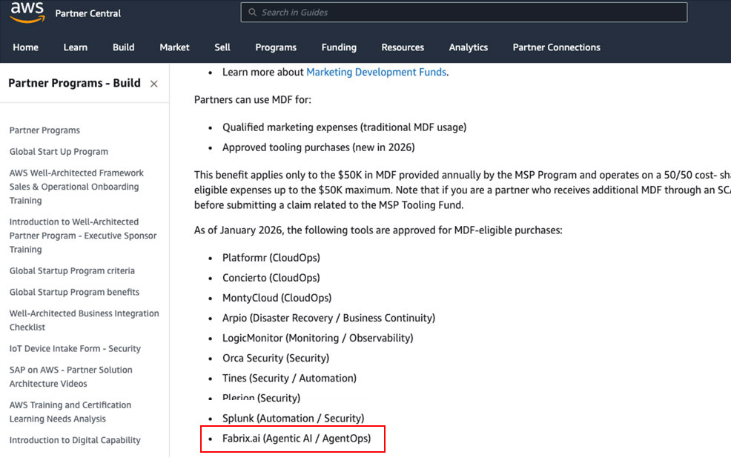Open the Analytics menu
Image resolution: width=731 pixels, height=469 pixels.
pyautogui.click(x=468, y=47)
